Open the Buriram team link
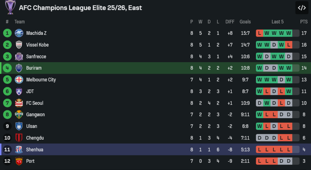311x170 pixels. coord(34,68)
